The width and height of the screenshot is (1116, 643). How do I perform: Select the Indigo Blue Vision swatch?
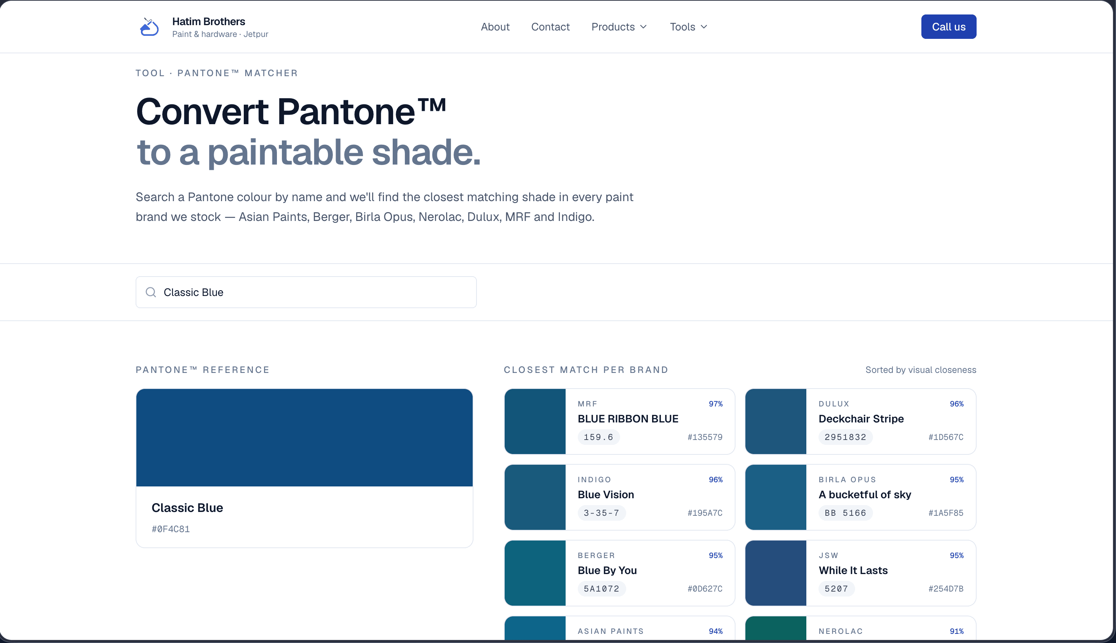(x=535, y=497)
